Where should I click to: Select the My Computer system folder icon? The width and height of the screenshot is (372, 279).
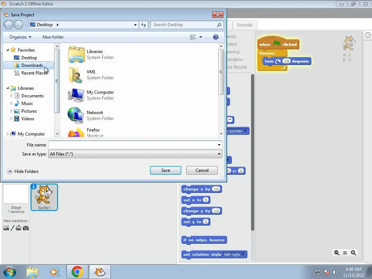pyautogui.click(x=76, y=95)
